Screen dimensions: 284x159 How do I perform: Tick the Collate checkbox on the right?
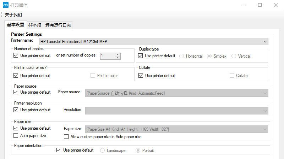click(232, 76)
